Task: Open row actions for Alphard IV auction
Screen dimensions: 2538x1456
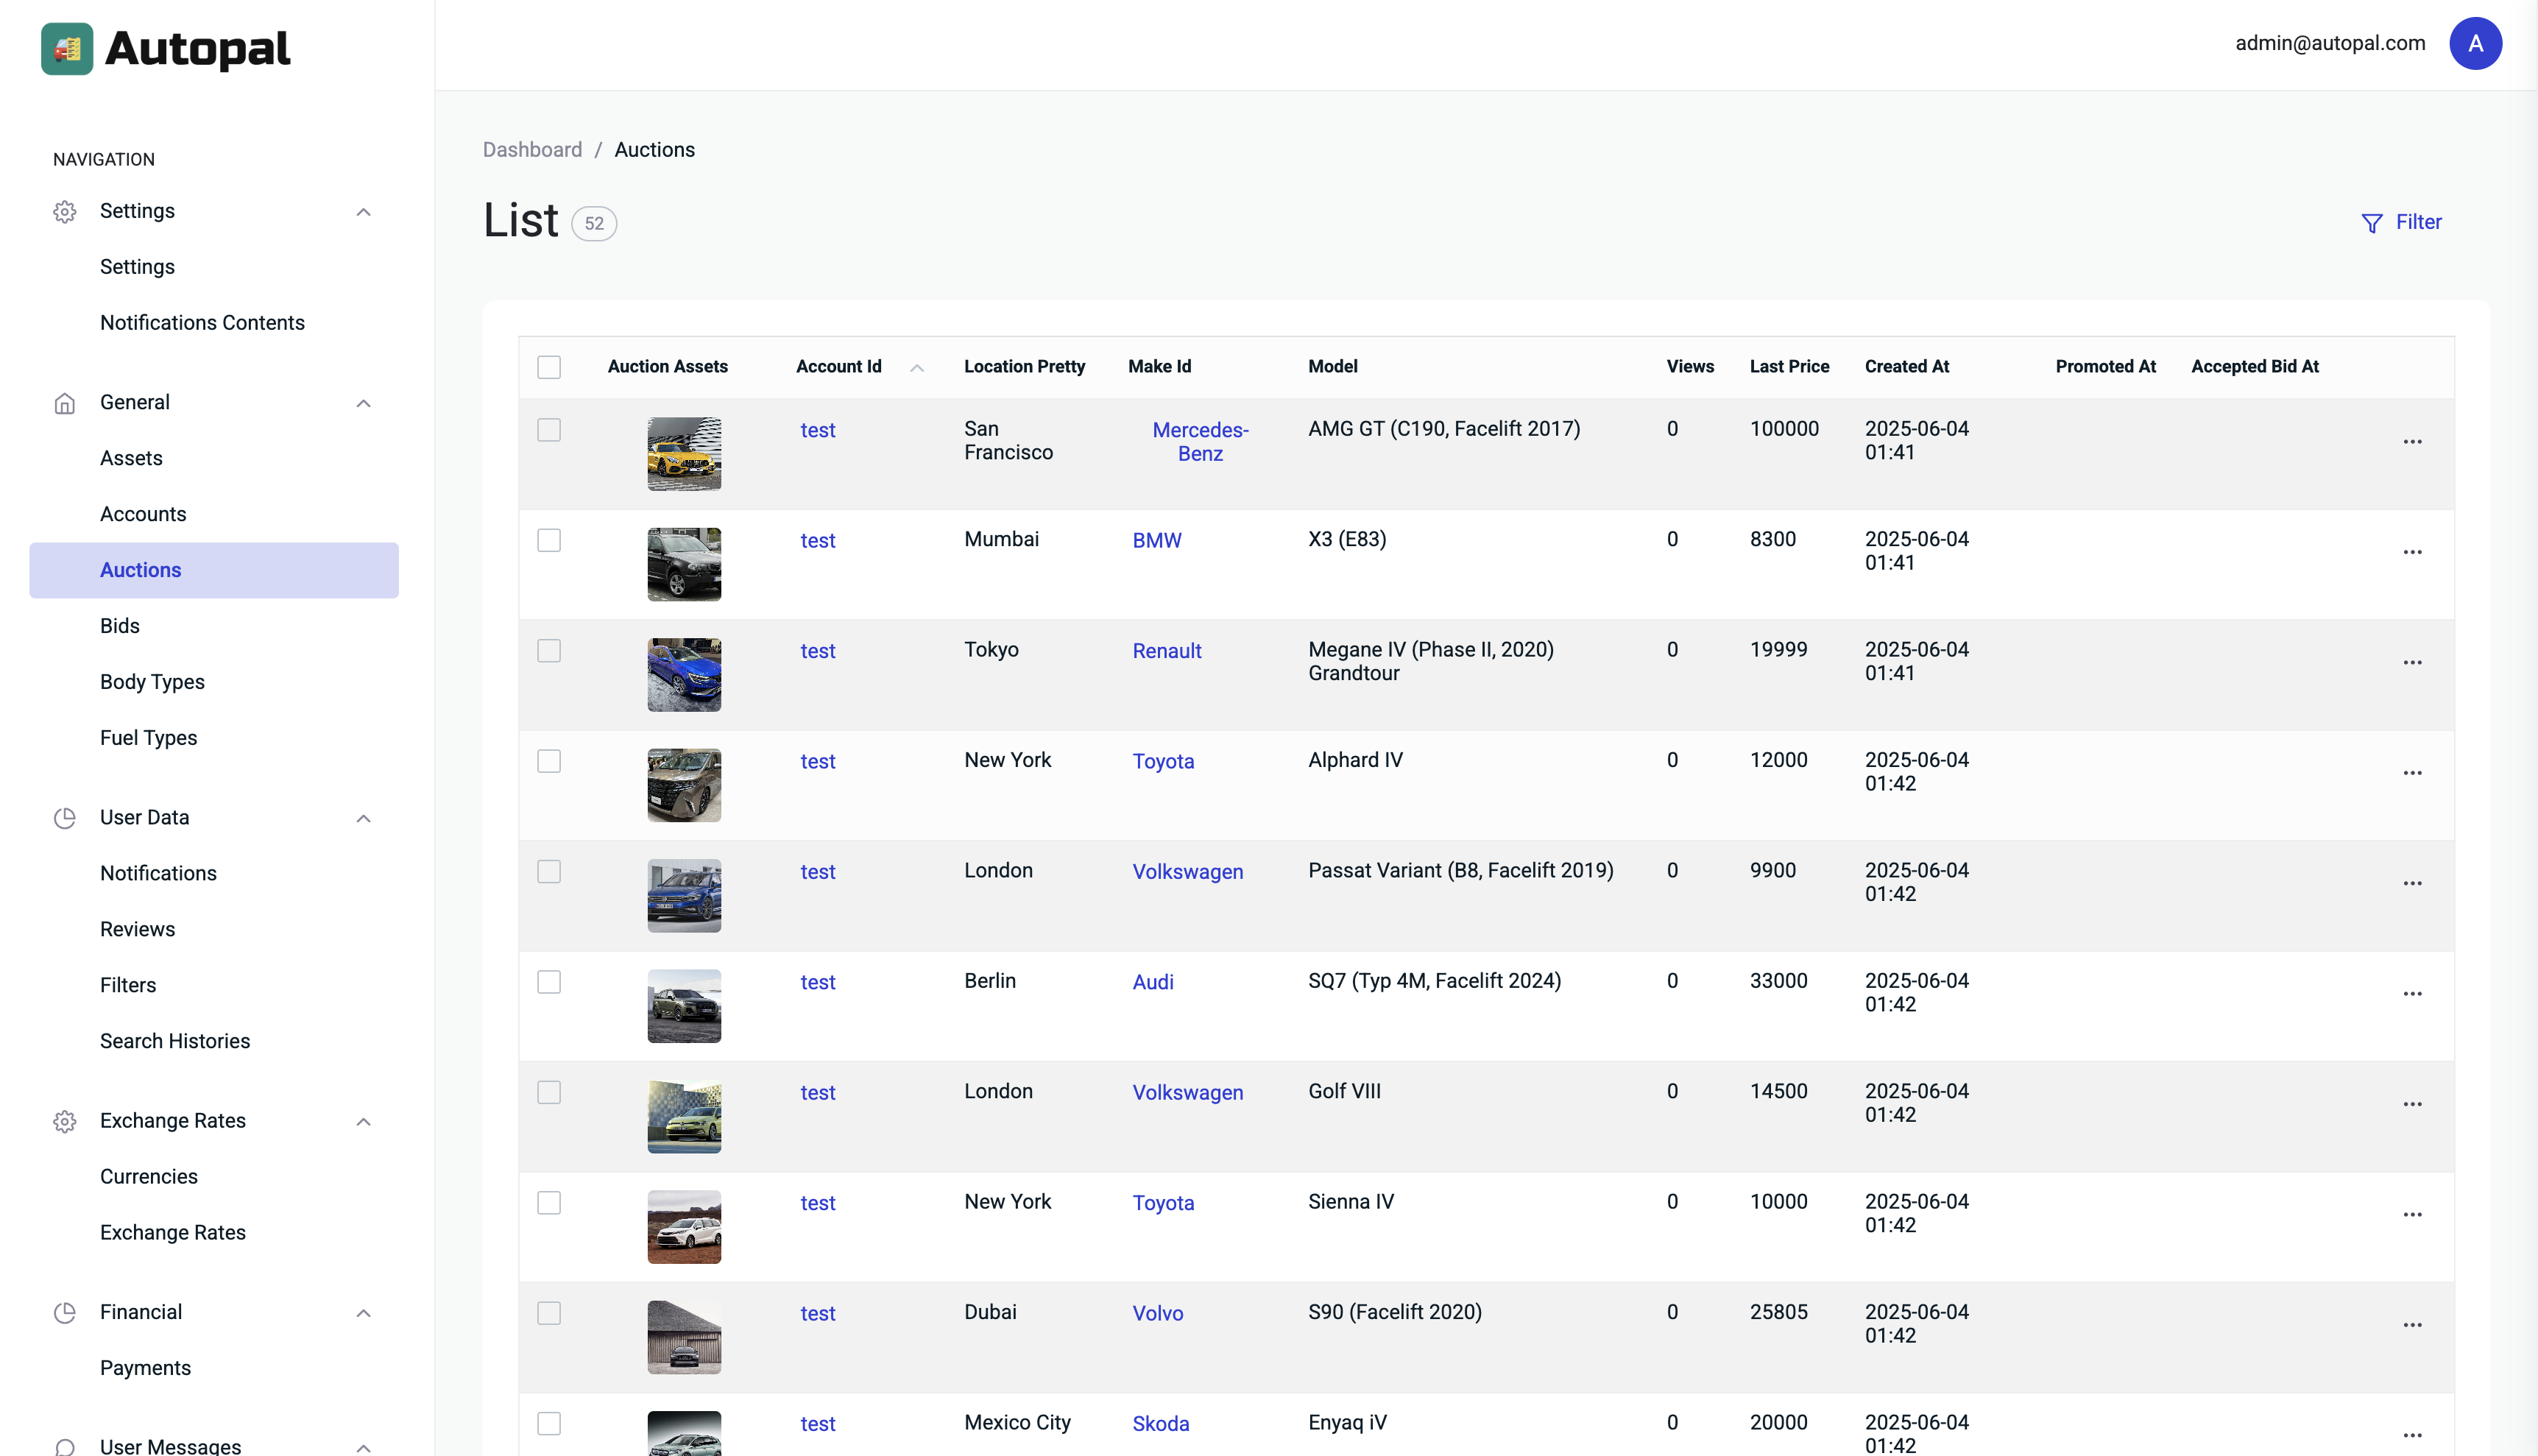Action: point(2412,773)
